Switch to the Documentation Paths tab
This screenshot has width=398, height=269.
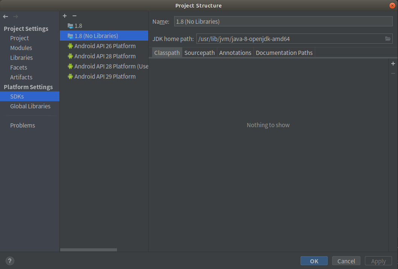tap(284, 53)
